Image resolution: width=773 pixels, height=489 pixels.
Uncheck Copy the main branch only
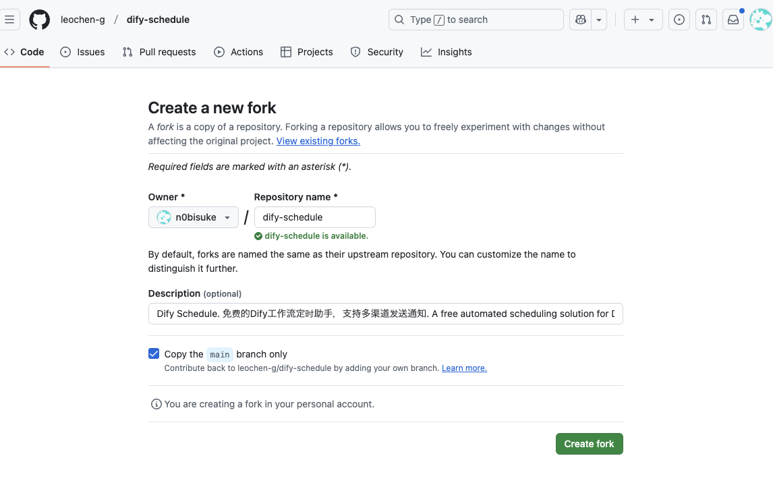[x=154, y=353]
